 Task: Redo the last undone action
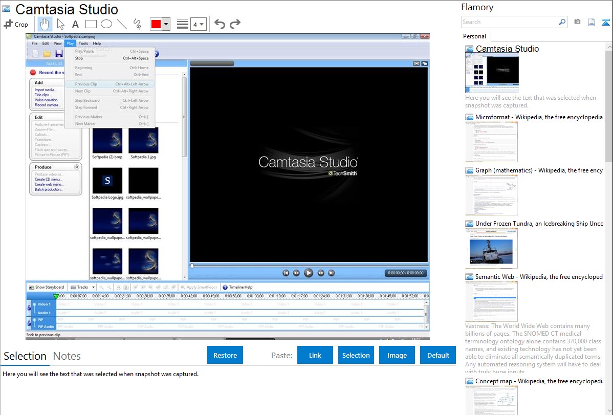click(x=235, y=24)
